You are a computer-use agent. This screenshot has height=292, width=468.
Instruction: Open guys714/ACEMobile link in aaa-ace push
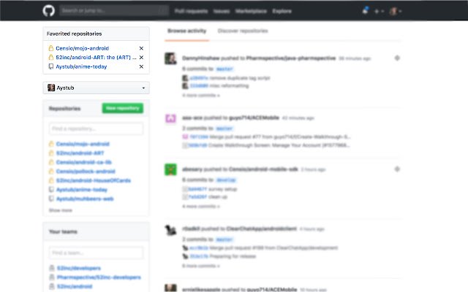254,118
